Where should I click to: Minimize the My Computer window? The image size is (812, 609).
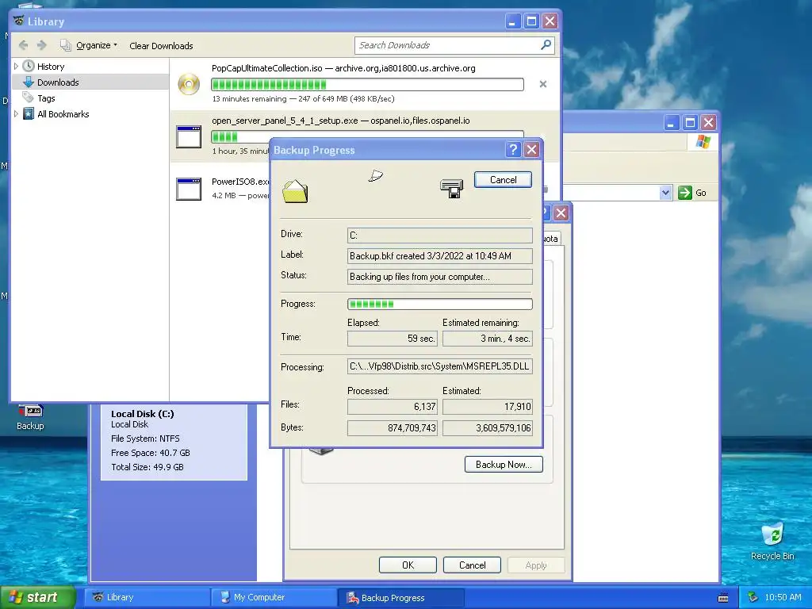coord(671,123)
